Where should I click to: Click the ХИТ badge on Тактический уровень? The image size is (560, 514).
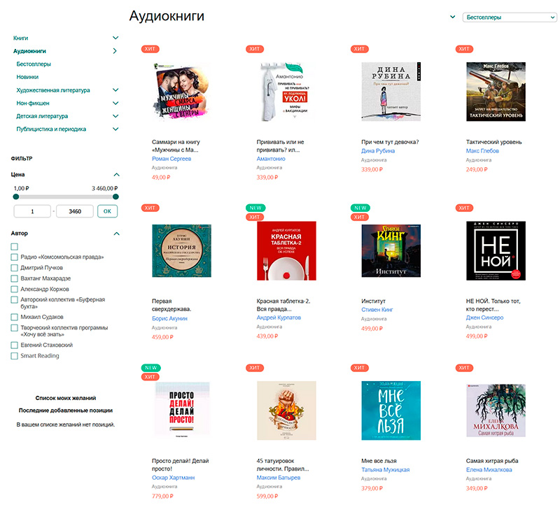[464, 49]
